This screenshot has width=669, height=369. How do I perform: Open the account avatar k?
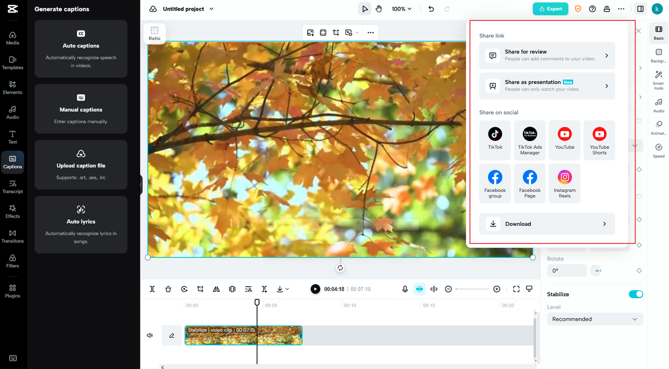point(657,9)
